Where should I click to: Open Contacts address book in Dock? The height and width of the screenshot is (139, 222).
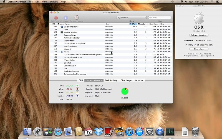coord(78,131)
